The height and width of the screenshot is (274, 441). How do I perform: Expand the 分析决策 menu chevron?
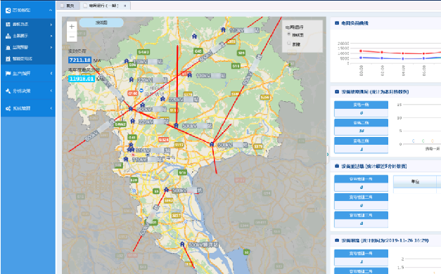[51, 91]
